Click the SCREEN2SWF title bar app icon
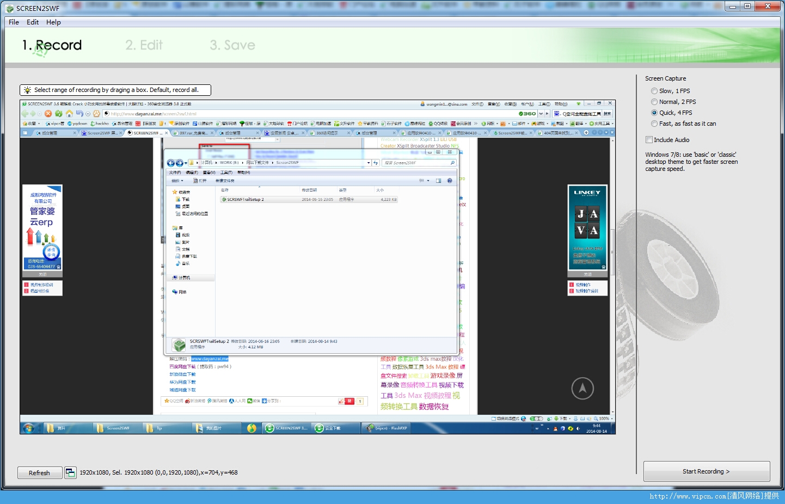The width and height of the screenshot is (785, 504). click(9, 8)
